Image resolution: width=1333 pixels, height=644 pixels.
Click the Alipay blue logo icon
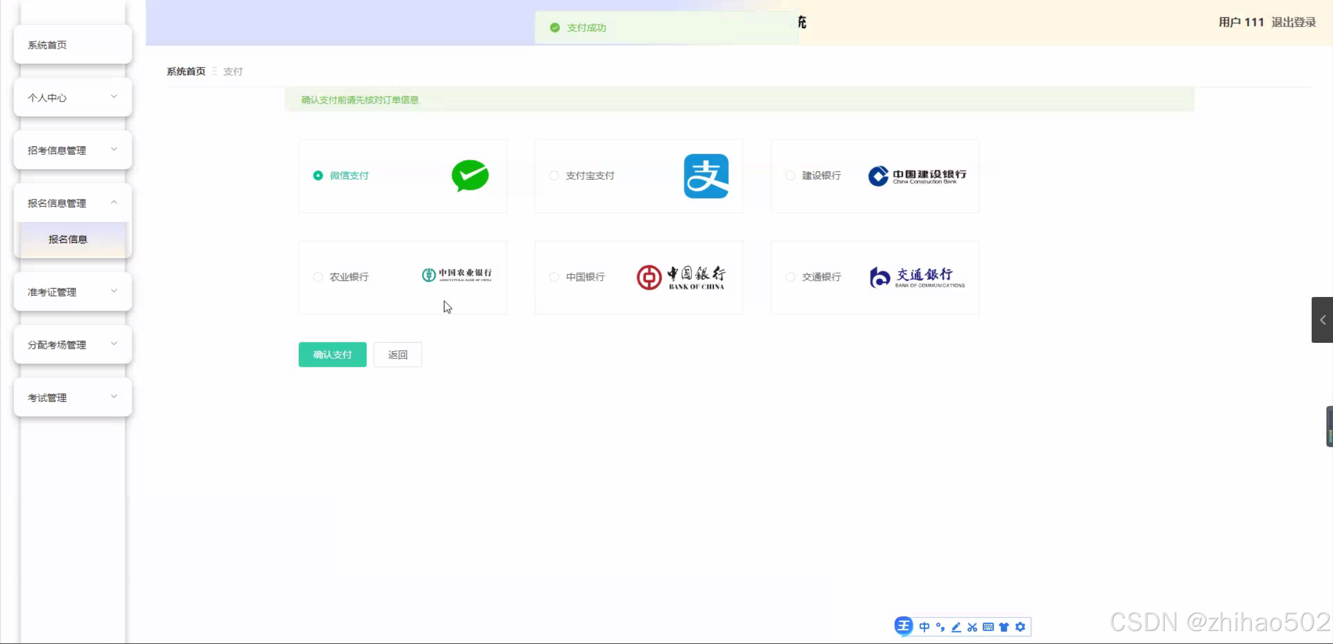tap(706, 176)
